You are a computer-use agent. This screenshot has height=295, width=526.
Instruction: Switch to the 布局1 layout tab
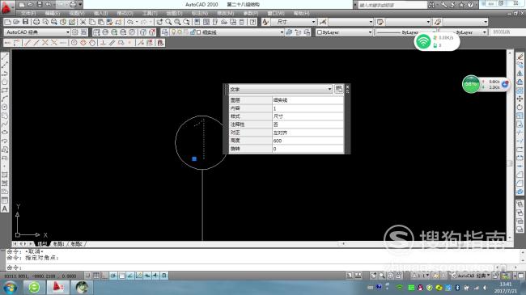click(59, 244)
